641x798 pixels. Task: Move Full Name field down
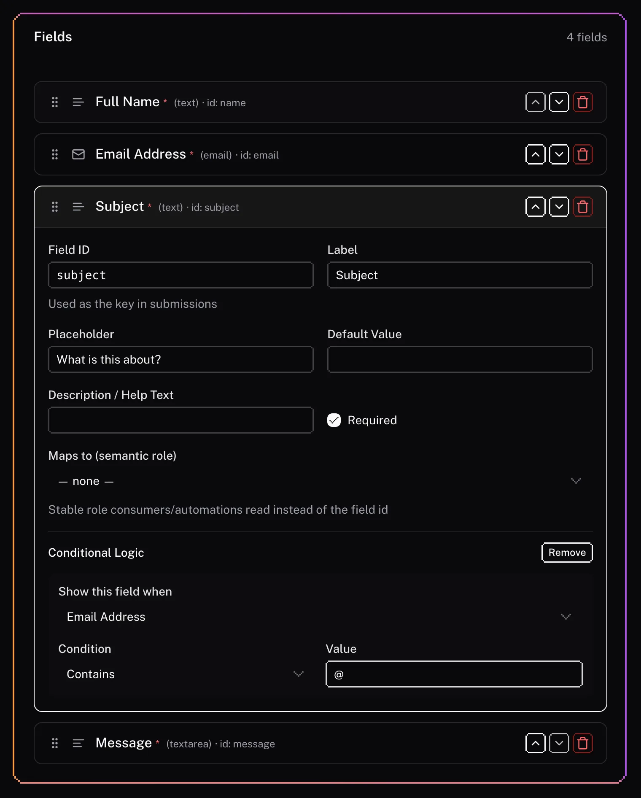click(559, 102)
